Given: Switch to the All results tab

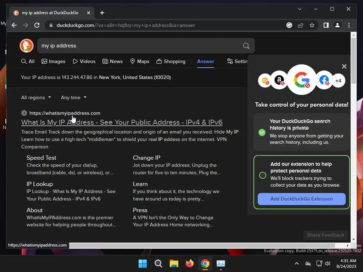Looking at the screenshot, I should click(x=28, y=61).
